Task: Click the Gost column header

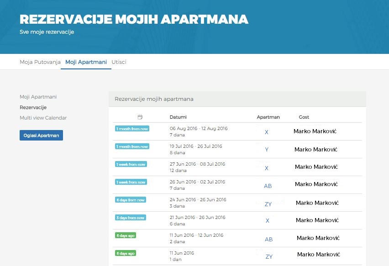Action: pyautogui.click(x=304, y=117)
